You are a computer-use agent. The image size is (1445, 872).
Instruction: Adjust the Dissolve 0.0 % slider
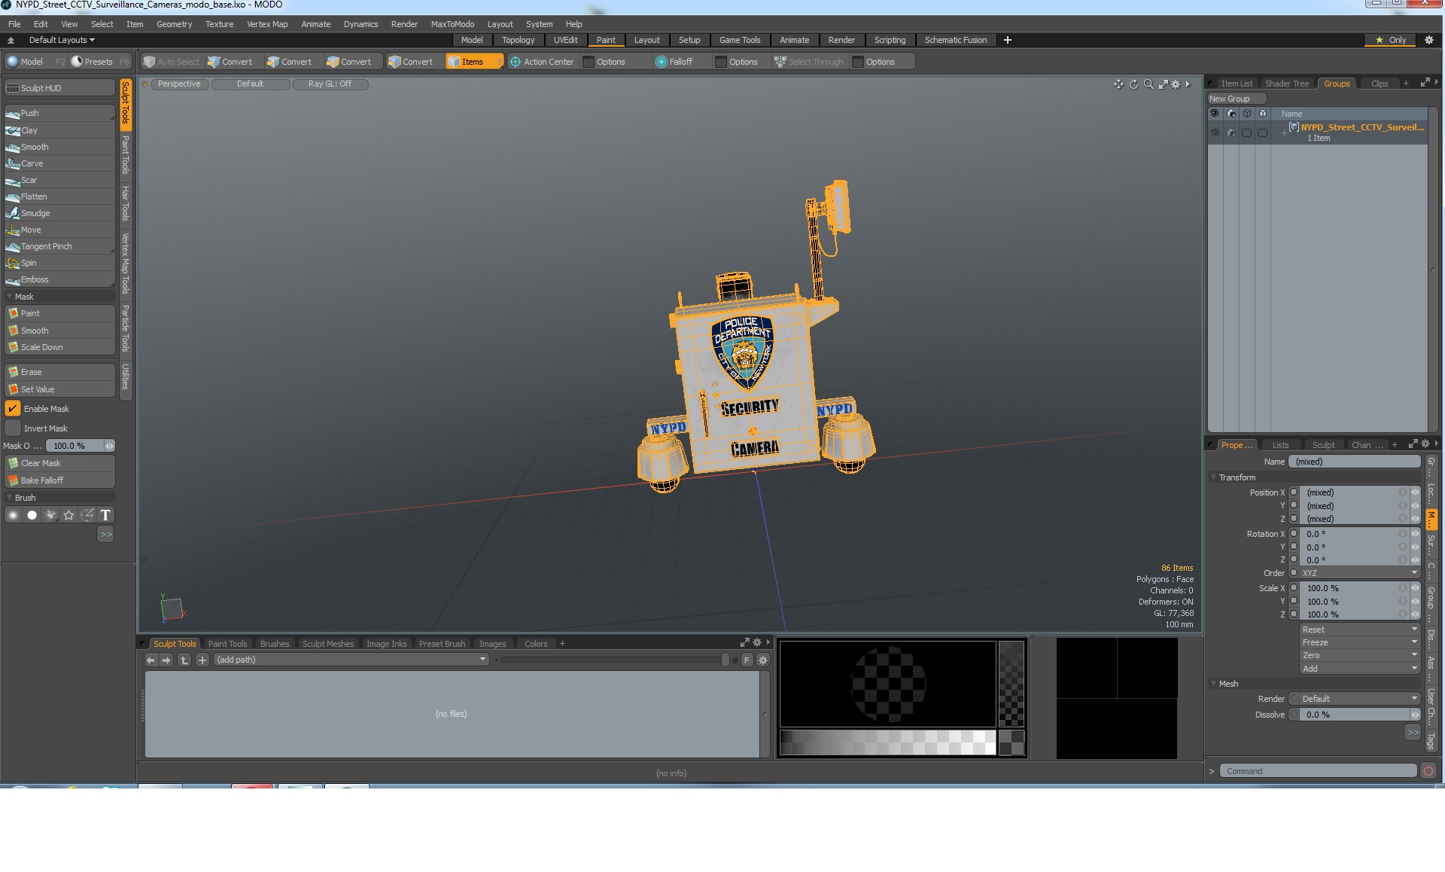pyautogui.click(x=1359, y=715)
